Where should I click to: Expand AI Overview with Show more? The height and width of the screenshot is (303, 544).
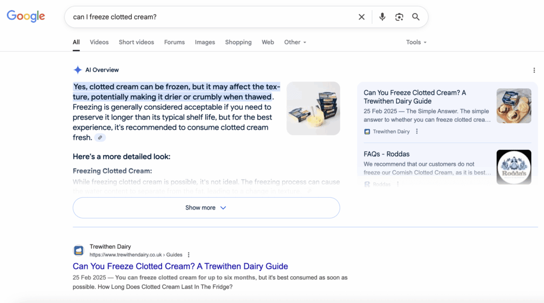coord(206,208)
